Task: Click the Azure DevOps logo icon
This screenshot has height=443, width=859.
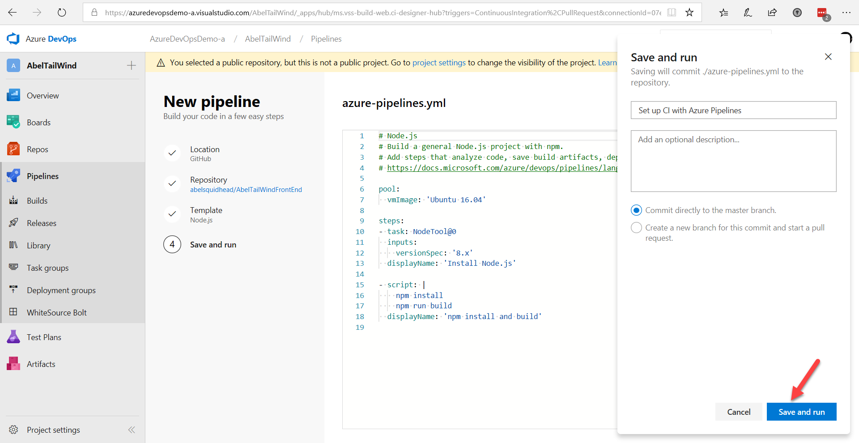Action: click(x=13, y=39)
